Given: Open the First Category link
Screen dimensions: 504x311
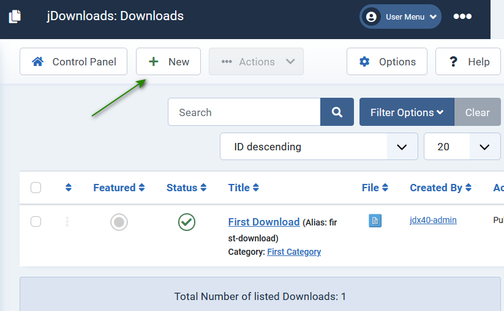Looking at the screenshot, I should pyautogui.click(x=294, y=252).
